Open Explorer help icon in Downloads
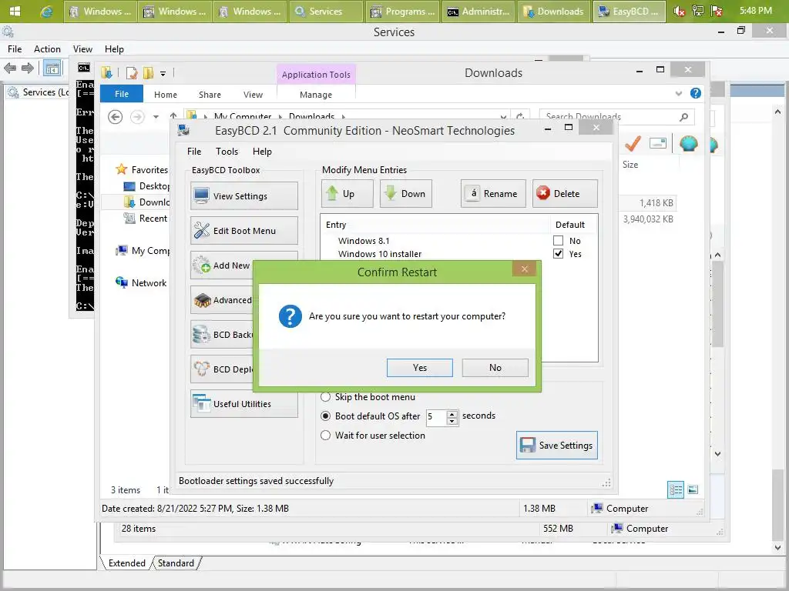789x591 pixels. (x=696, y=93)
